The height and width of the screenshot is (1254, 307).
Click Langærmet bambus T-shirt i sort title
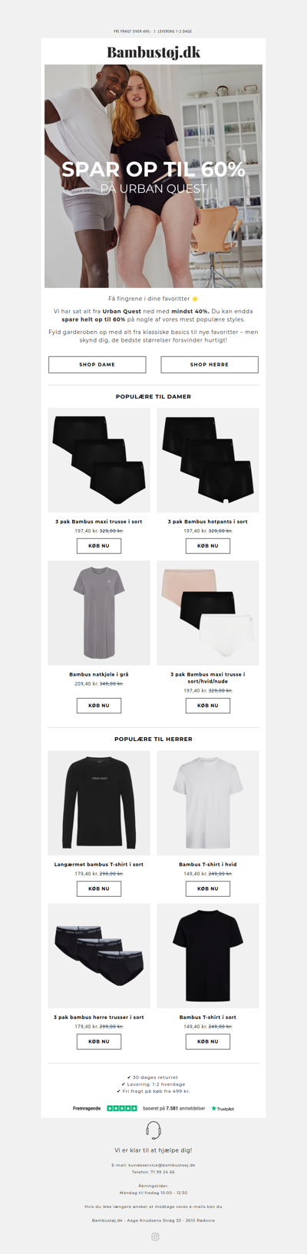coord(99,864)
